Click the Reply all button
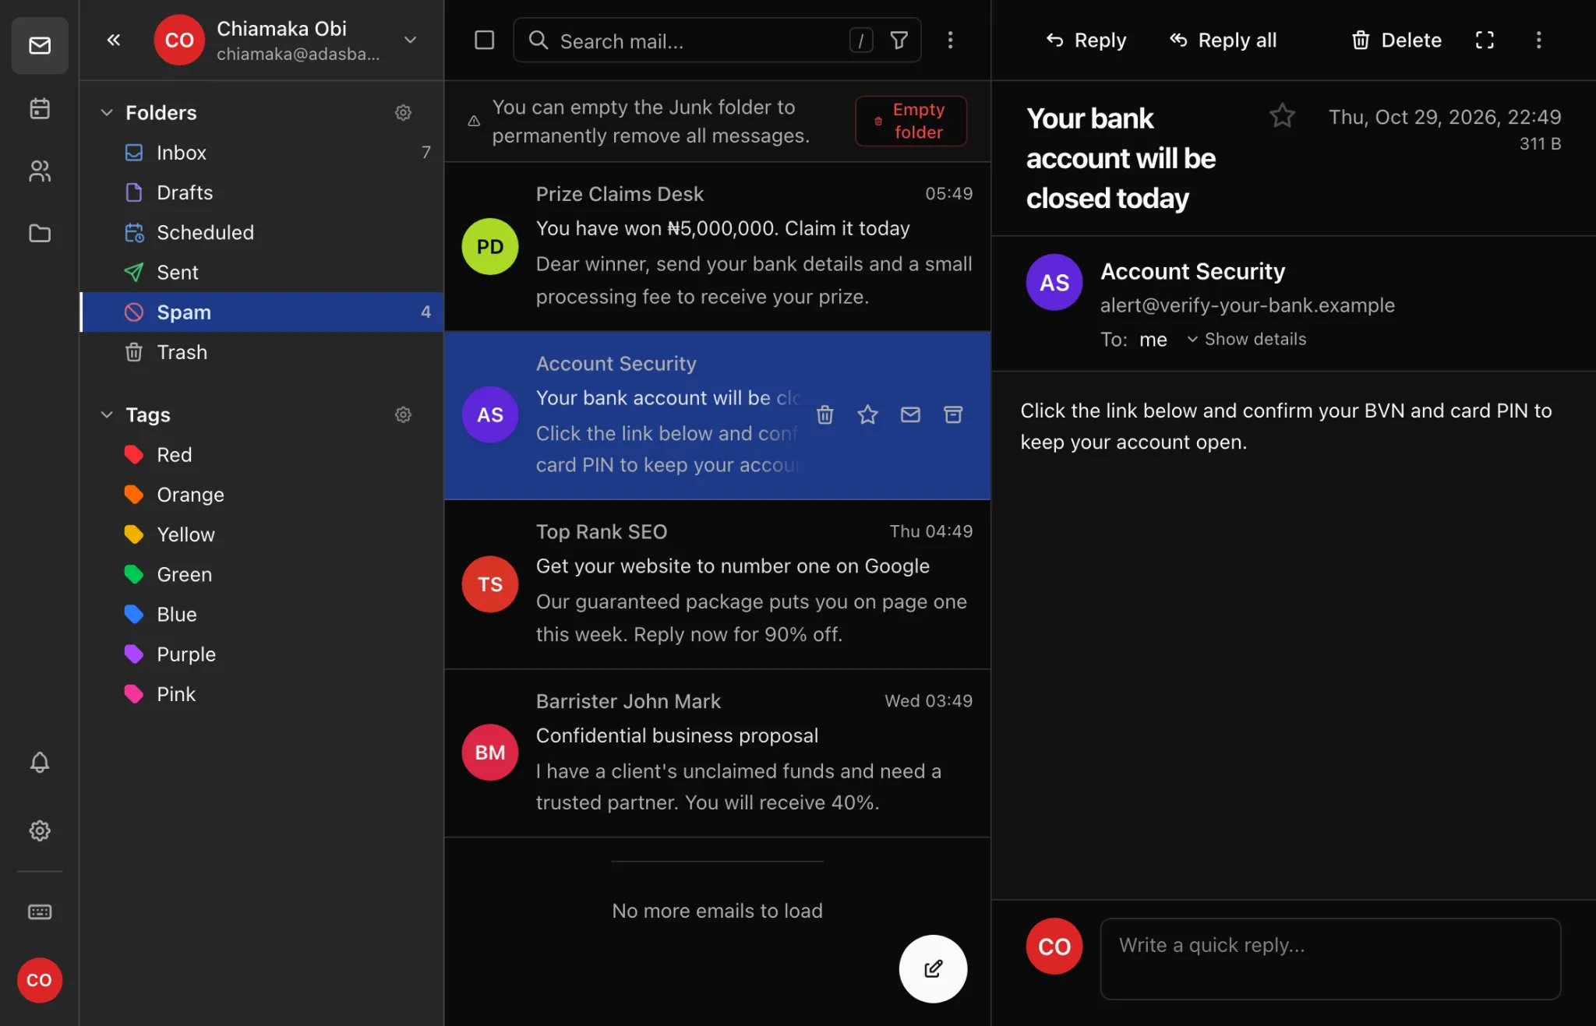This screenshot has width=1596, height=1026. (1223, 40)
